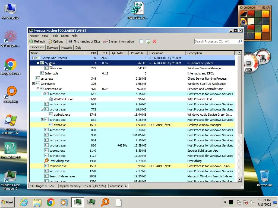This screenshot has height=208, width=278.
Task: Open Process explorer x32 desktop icon
Action: (x=11, y=124)
